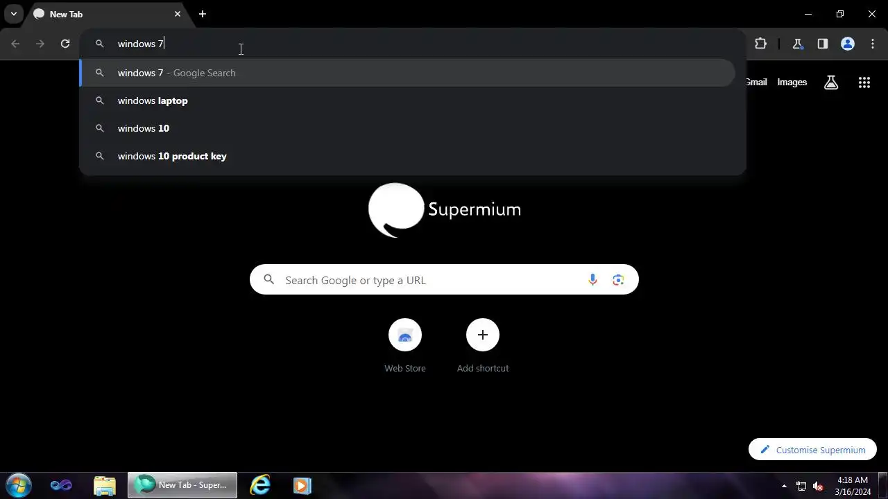
Task: Open the tab search dropdown arrow
Action: pyautogui.click(x=13, y=14)
